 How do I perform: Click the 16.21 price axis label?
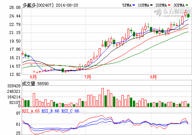(15, 58)
